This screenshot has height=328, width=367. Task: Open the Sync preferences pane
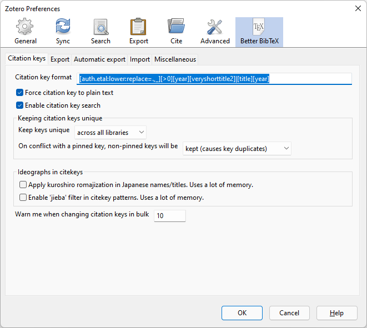click(x=63, y=32)
